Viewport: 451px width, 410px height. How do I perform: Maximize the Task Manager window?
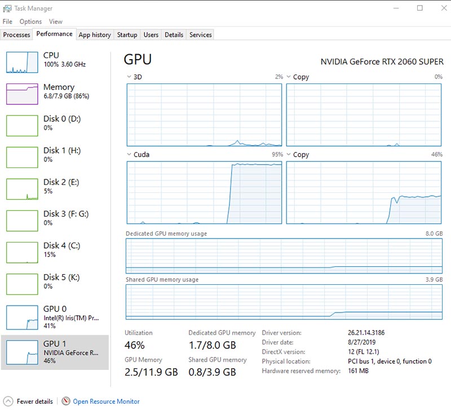[420, 8]
